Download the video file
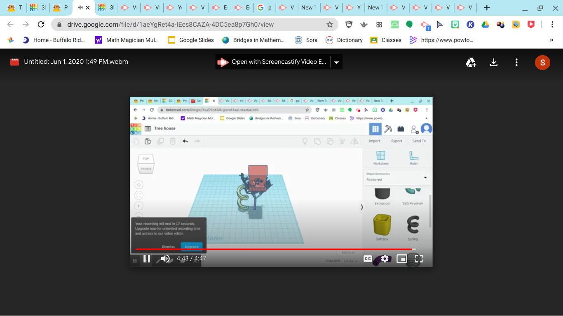 click(493, 62)
